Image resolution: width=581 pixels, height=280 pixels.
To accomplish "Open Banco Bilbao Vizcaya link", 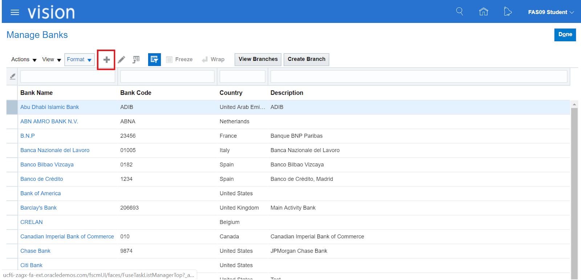I will click(47, 165).
